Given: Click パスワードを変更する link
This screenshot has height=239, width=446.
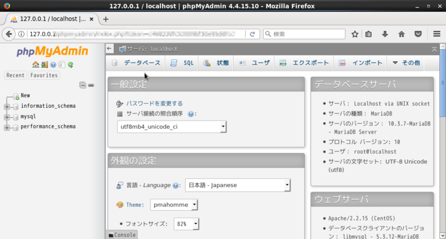Looking at the screenshot, I should [154, 103].
